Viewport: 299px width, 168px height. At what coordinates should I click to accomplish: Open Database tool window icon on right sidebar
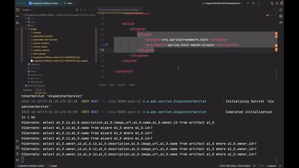click(281, 16)
